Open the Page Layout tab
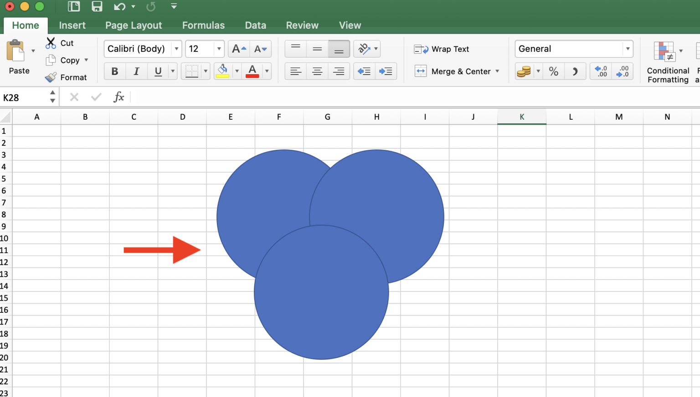 coord(134,25)
